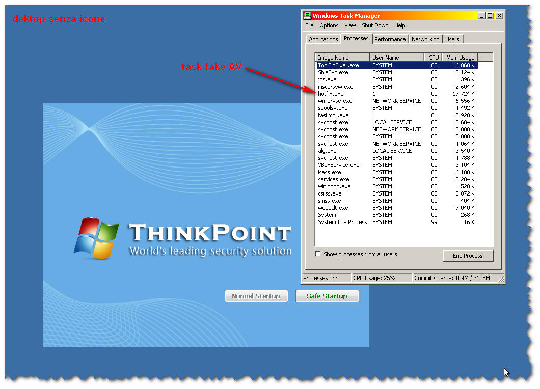Click the Normal Startup button
The image size is (540, 389).
pyautogui.click(x=256, y=296)
